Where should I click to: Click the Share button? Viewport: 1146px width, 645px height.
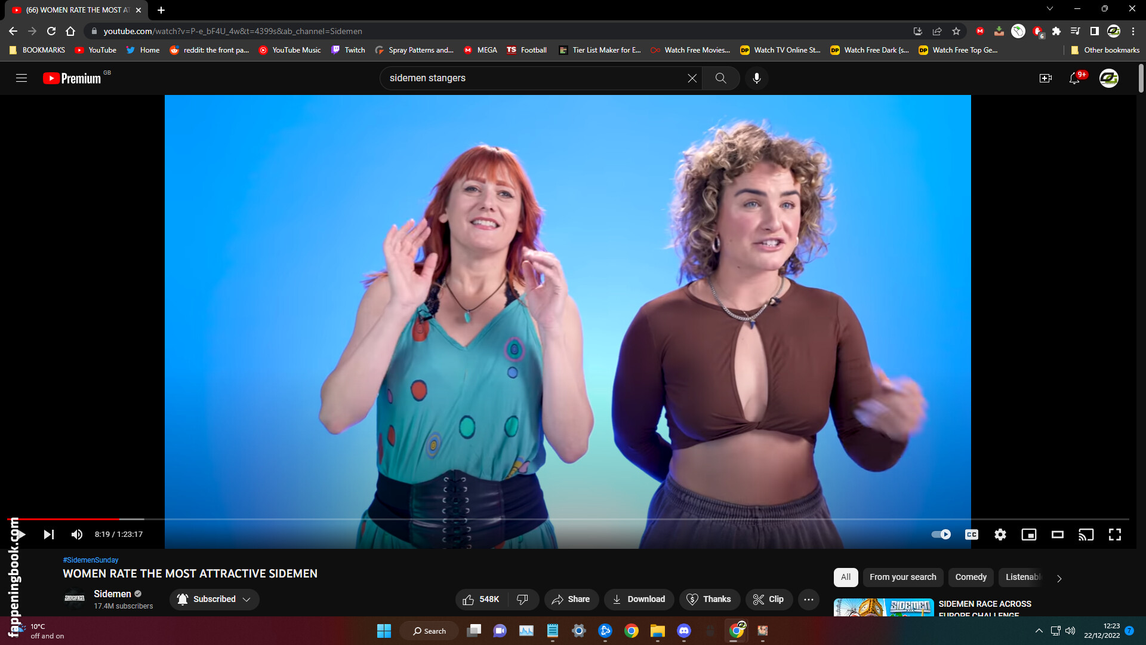coord(571,599)
